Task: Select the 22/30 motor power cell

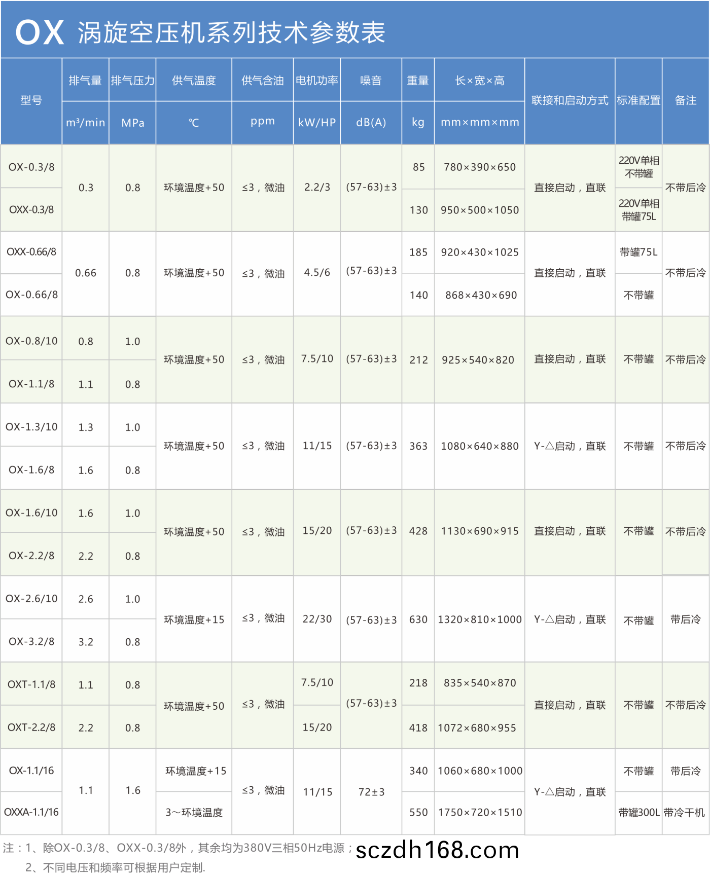Action: click(x=317, y=619)
